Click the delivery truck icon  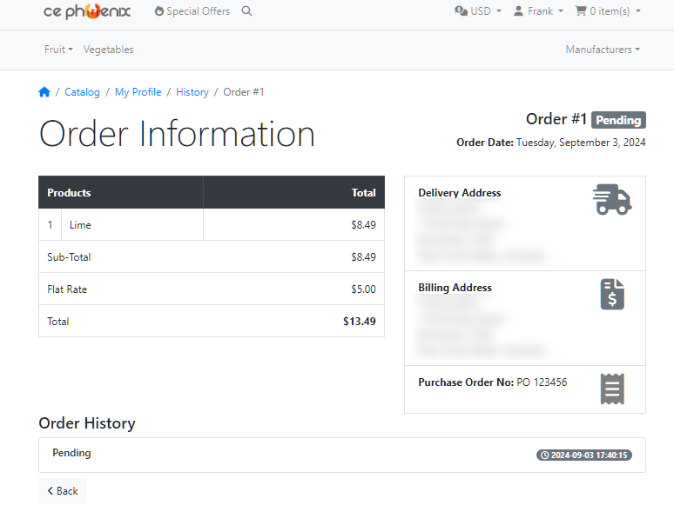[612, 200]
